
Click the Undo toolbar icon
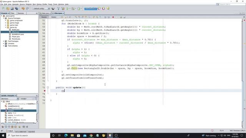click(23, 8)
